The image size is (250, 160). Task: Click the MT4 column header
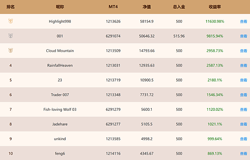point(113,7)
